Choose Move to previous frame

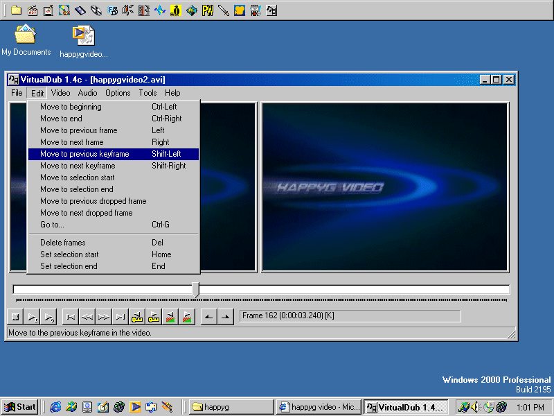click(114, 130)
